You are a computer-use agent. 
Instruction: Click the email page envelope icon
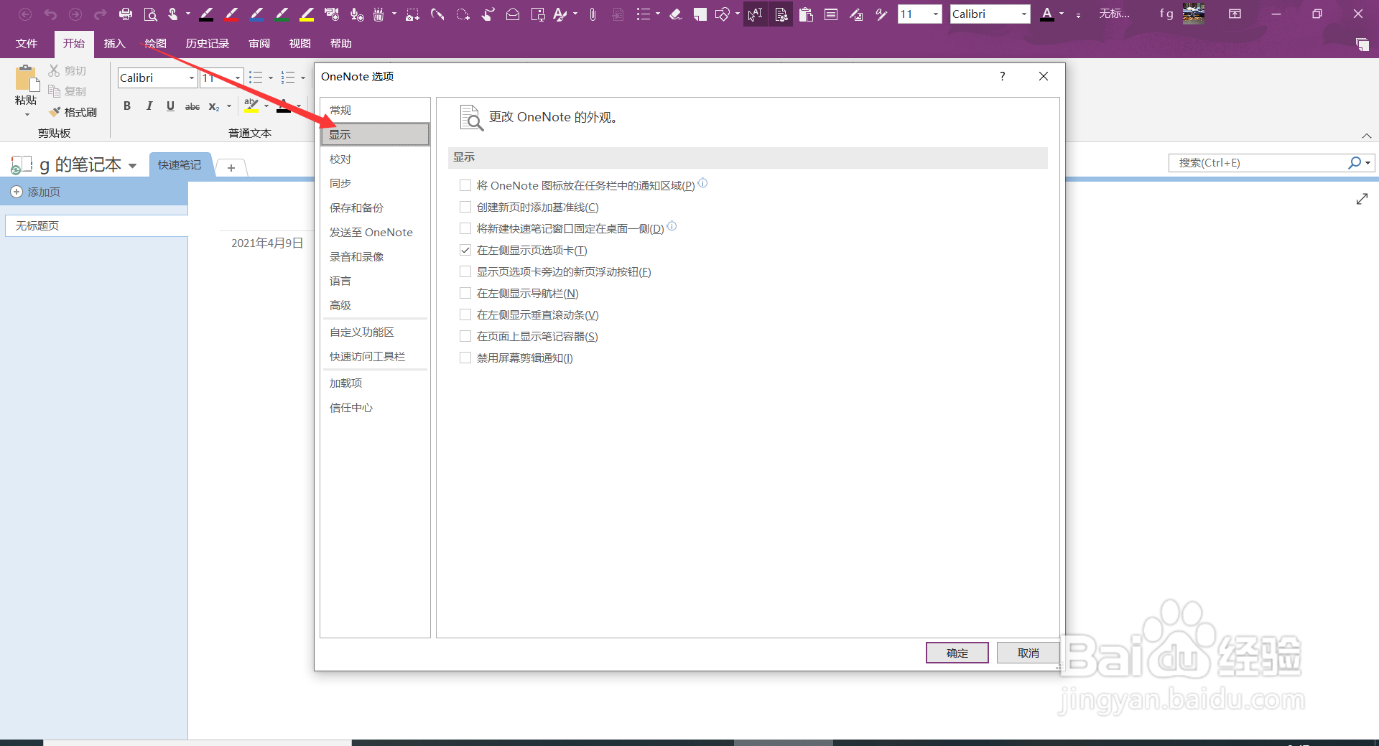click(513, 14)
